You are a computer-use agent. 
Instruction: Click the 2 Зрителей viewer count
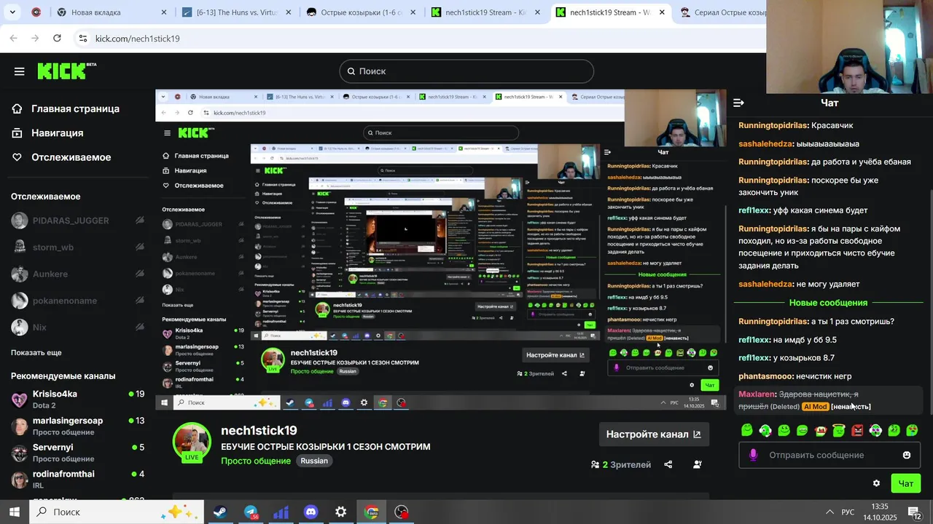tap(621, 464)
